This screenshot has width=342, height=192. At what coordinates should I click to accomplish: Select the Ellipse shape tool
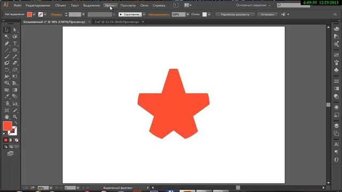[x=14, y=50]
